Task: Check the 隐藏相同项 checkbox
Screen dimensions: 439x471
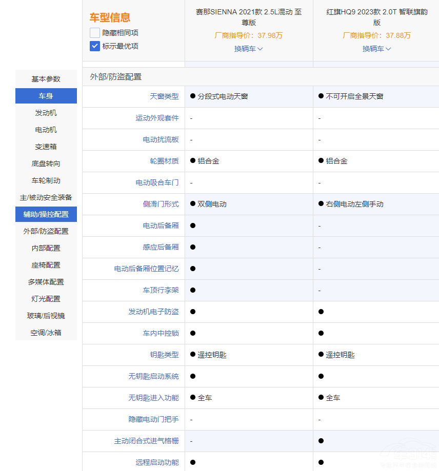Action: 95,33
